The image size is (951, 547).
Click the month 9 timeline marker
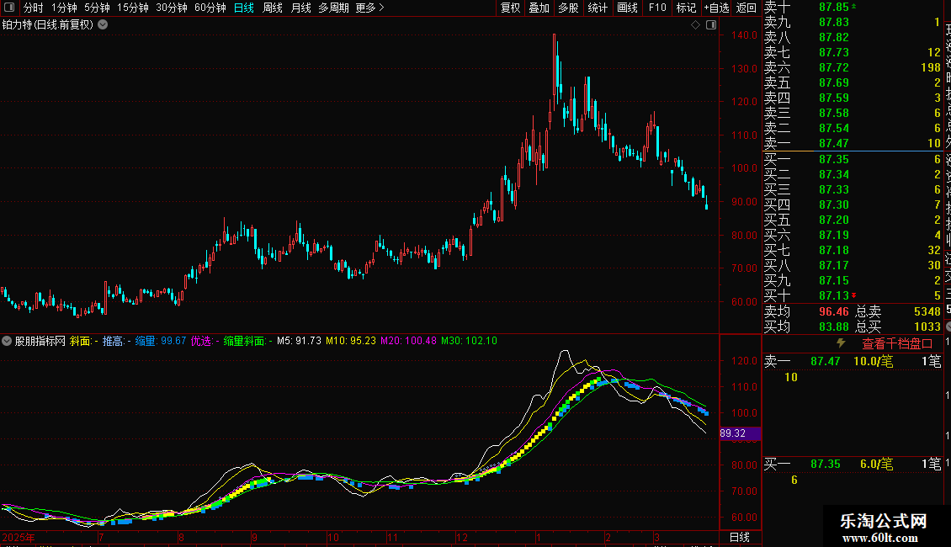254,537
